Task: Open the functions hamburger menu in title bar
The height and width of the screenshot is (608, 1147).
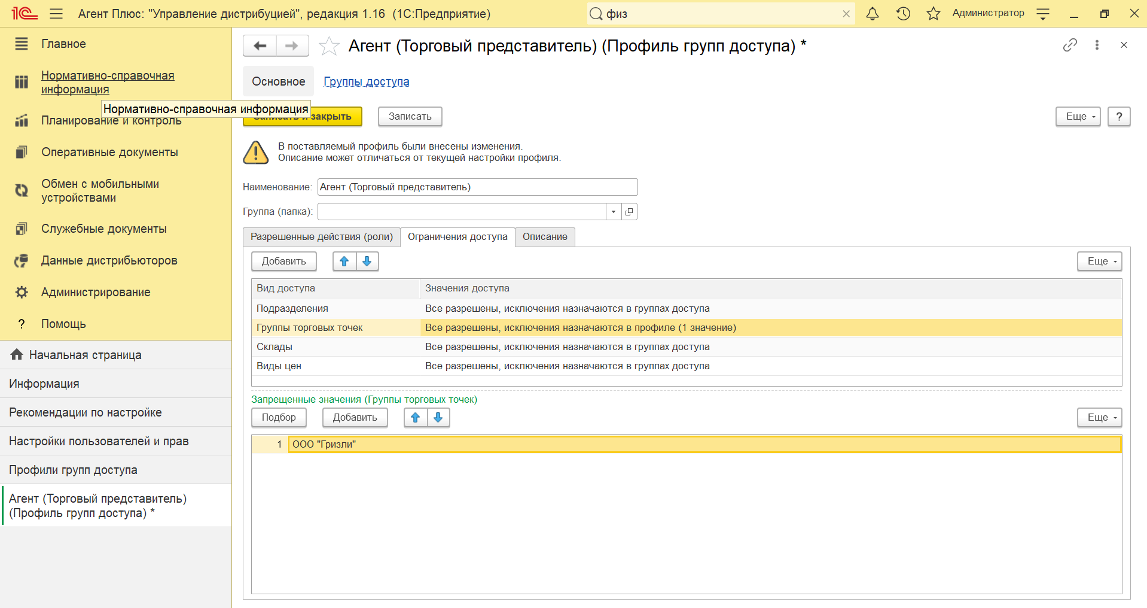Action: (56, 13)
